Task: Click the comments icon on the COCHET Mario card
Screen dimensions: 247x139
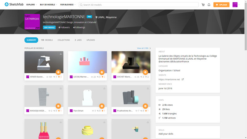Action: coord(141,77)
